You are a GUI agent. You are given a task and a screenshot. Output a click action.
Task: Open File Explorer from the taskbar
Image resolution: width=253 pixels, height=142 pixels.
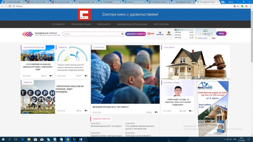point(29,139)
